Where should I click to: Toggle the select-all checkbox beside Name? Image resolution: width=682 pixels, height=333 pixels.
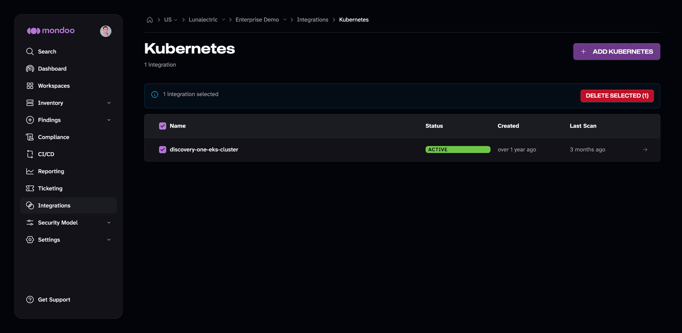tap(163, 126)
